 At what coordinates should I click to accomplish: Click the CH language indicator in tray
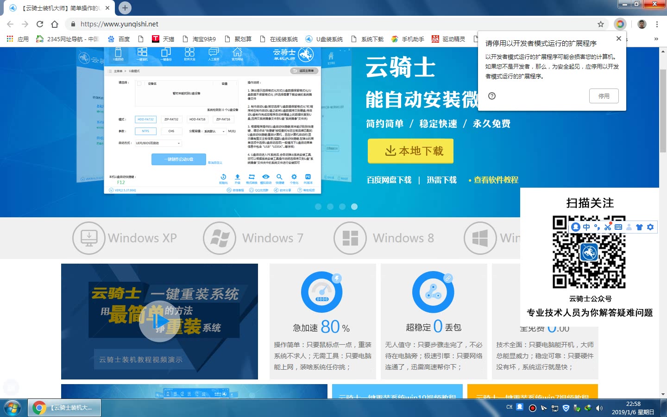[510, 407]
